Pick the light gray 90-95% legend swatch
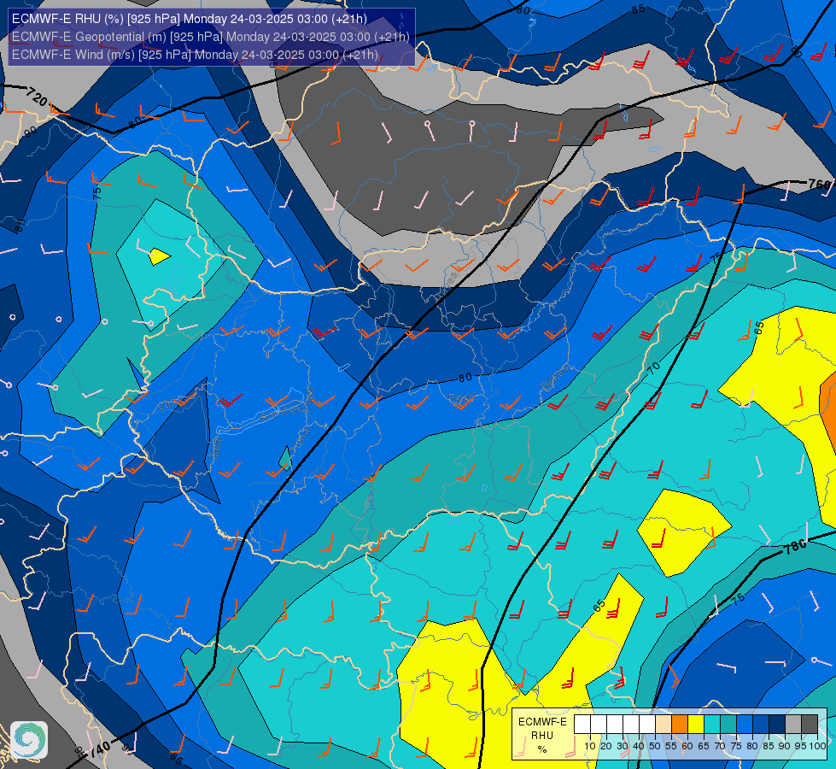 pos(793,725)
